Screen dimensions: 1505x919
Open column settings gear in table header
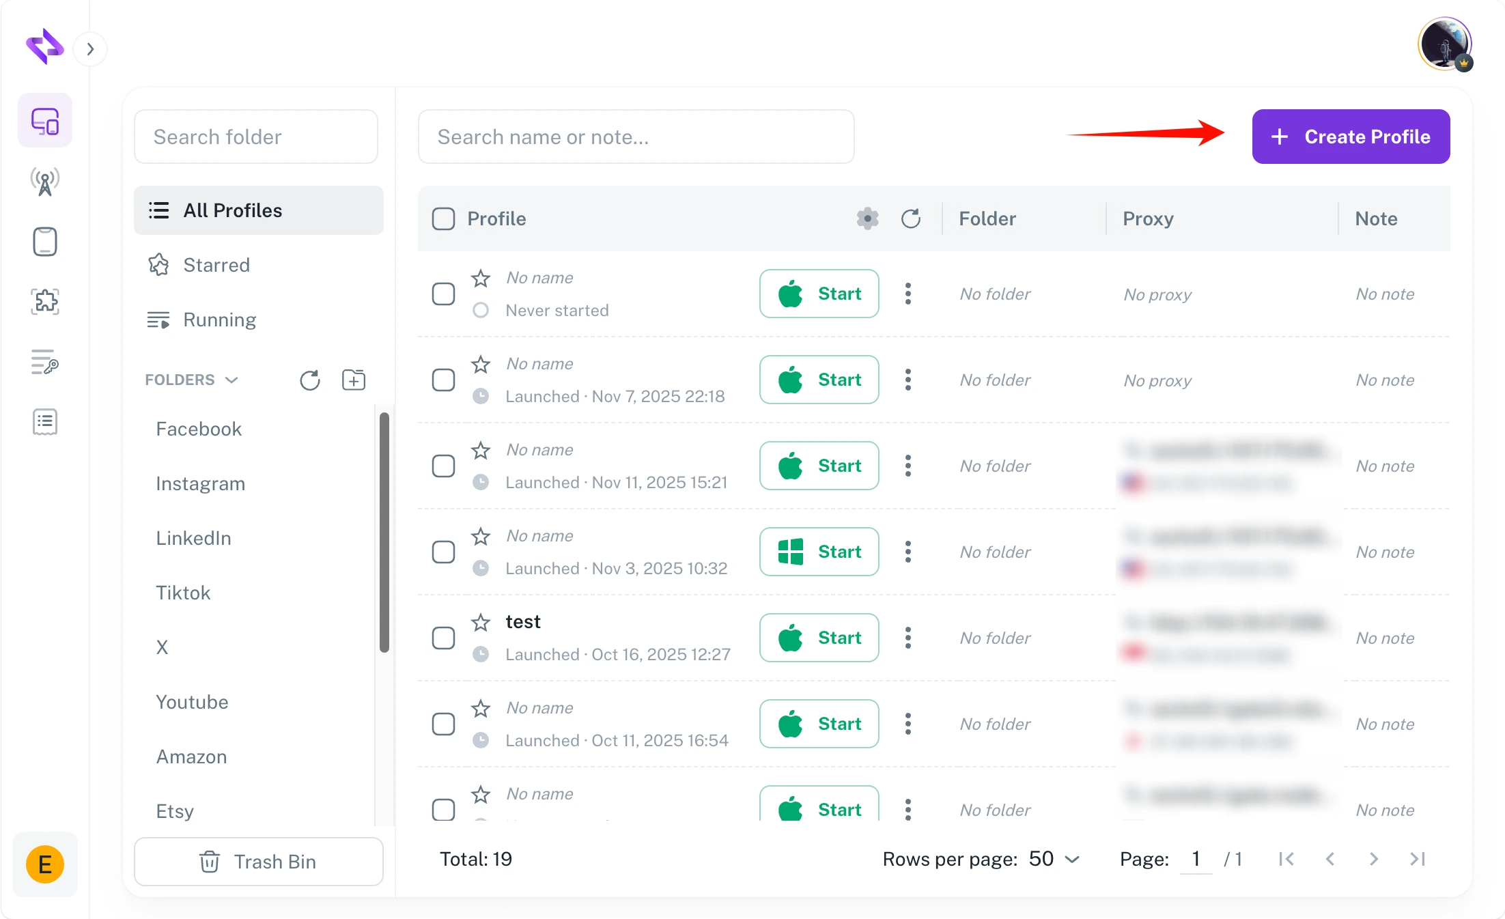click(x=867, y=218)
